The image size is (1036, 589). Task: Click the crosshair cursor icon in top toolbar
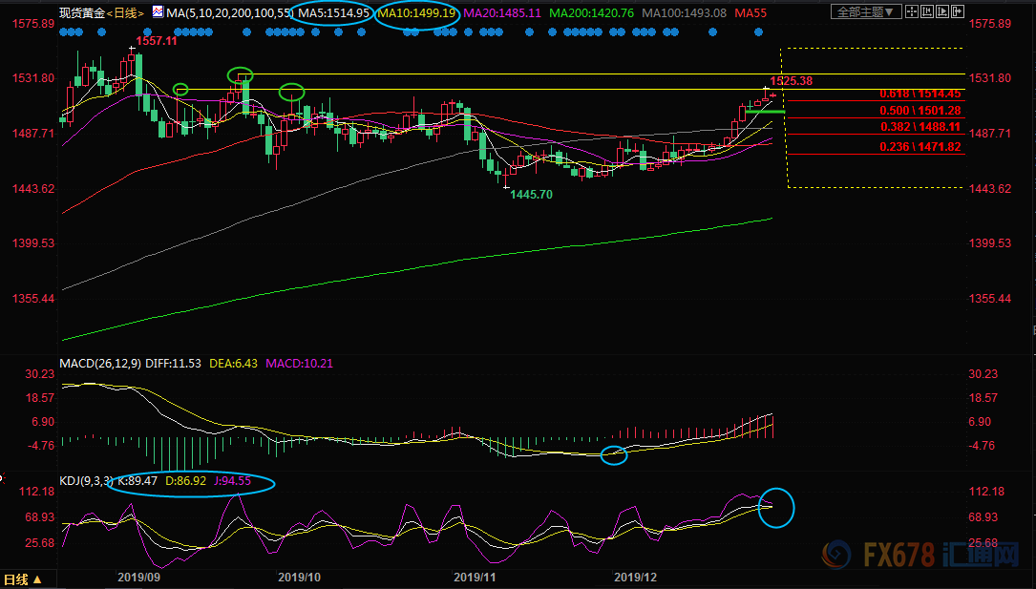coord(912,11)
